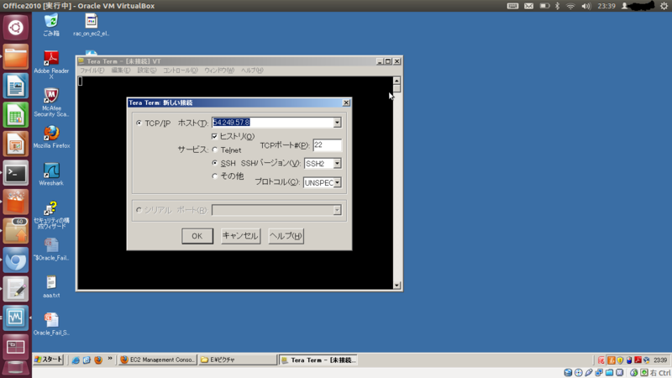
Task: Select the Oracle_Fail_S desktop file
Action: click(51, 324)
